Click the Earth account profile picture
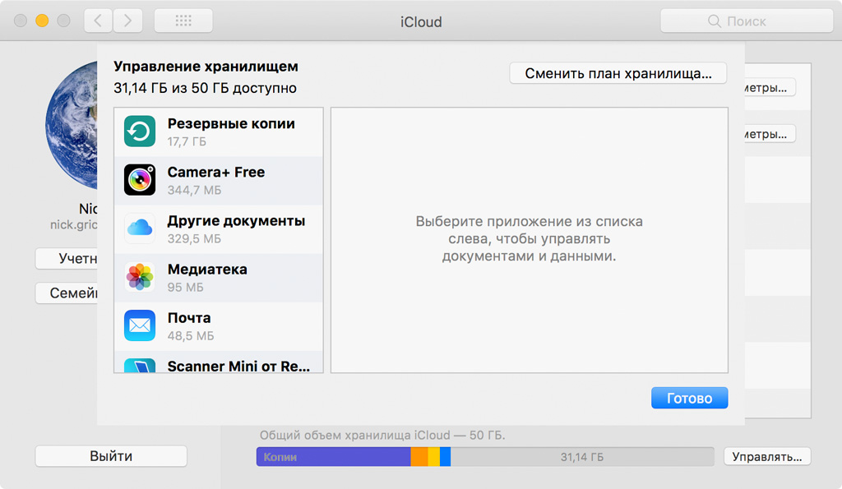Screen dimensions: 842x489 click(x=72, y=126)
